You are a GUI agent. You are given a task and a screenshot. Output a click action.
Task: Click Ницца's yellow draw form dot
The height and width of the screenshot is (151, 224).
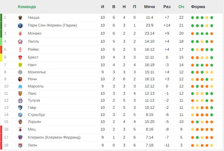pos(207,18)
